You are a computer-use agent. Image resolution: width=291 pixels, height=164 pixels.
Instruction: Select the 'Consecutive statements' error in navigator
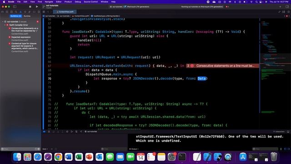(25, 30)
